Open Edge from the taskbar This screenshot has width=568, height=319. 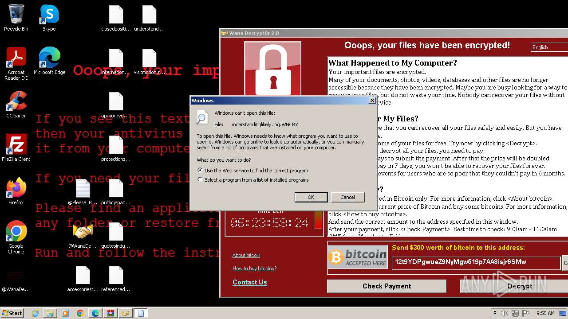click(x=95, y=313)
